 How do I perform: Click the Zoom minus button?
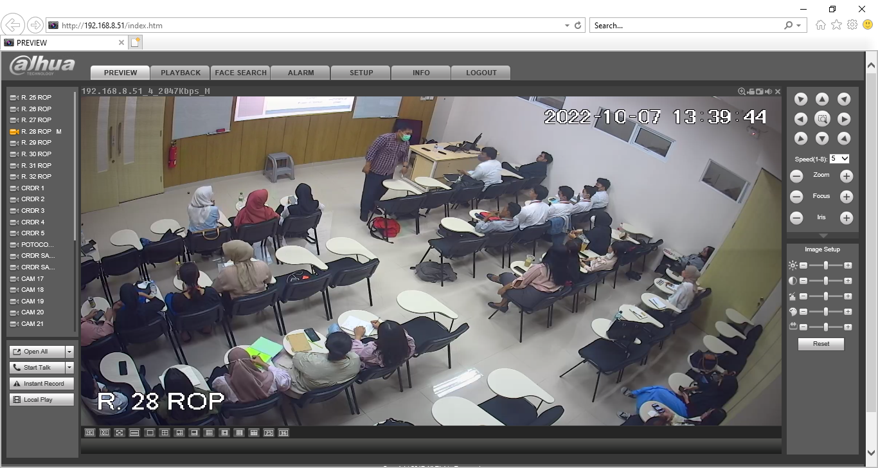(796, 176)
